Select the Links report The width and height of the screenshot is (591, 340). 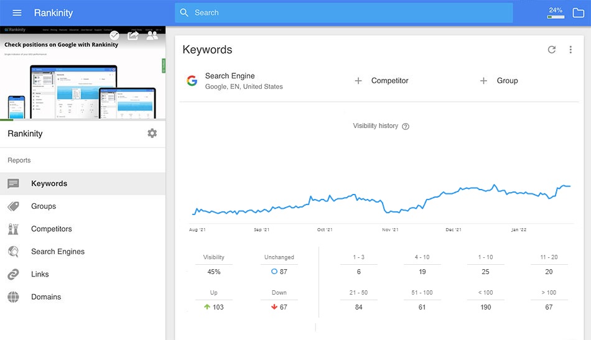[83, 274]
